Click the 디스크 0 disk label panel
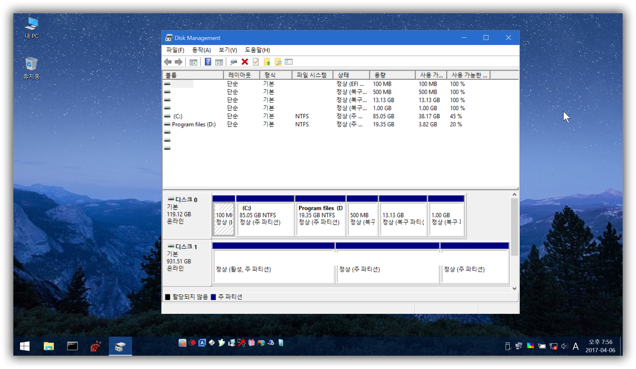The image size is (636, 369). 187,216
